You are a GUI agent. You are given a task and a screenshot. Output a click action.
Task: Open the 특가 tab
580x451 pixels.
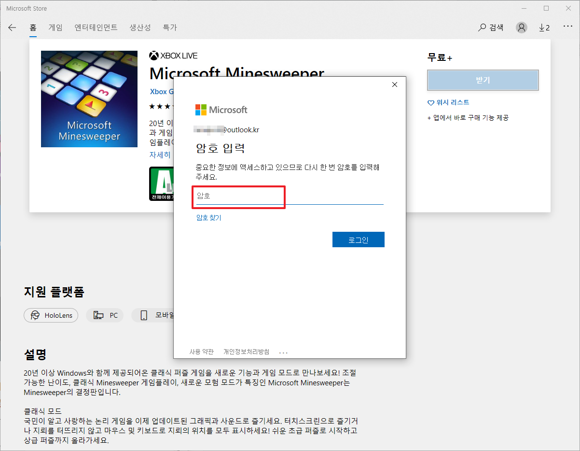tap(170, 28)
